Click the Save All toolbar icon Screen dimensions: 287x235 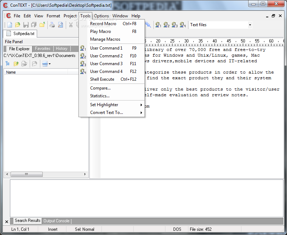[34, 25]
